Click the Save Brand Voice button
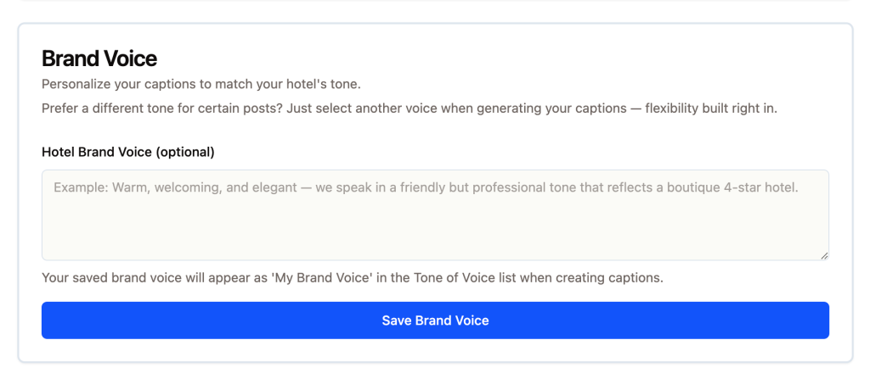870x379 pixels. point(435,320)
